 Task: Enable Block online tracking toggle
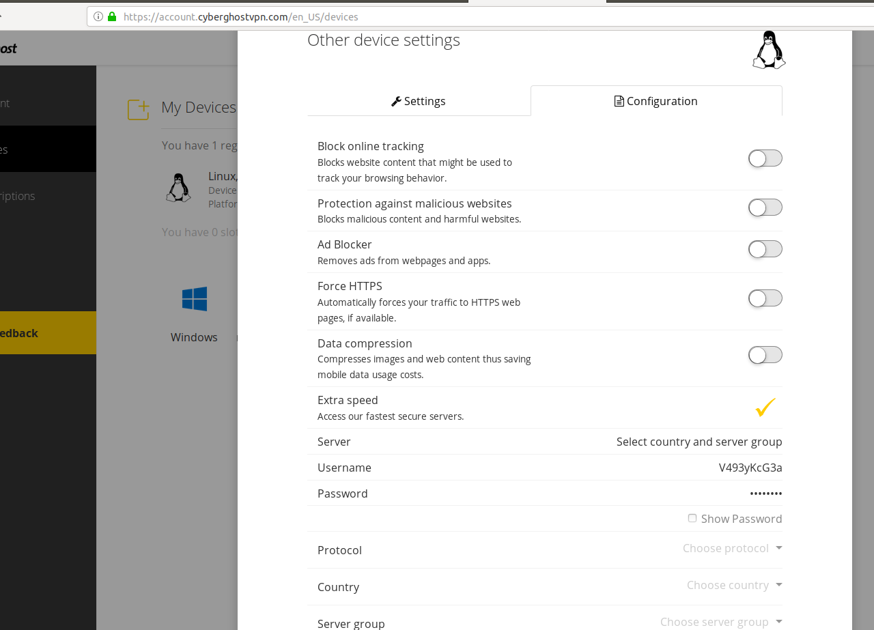click(x=765, y=158)
